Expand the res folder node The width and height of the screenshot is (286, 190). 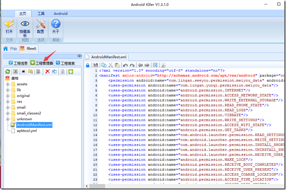click(x=8, y=102)
